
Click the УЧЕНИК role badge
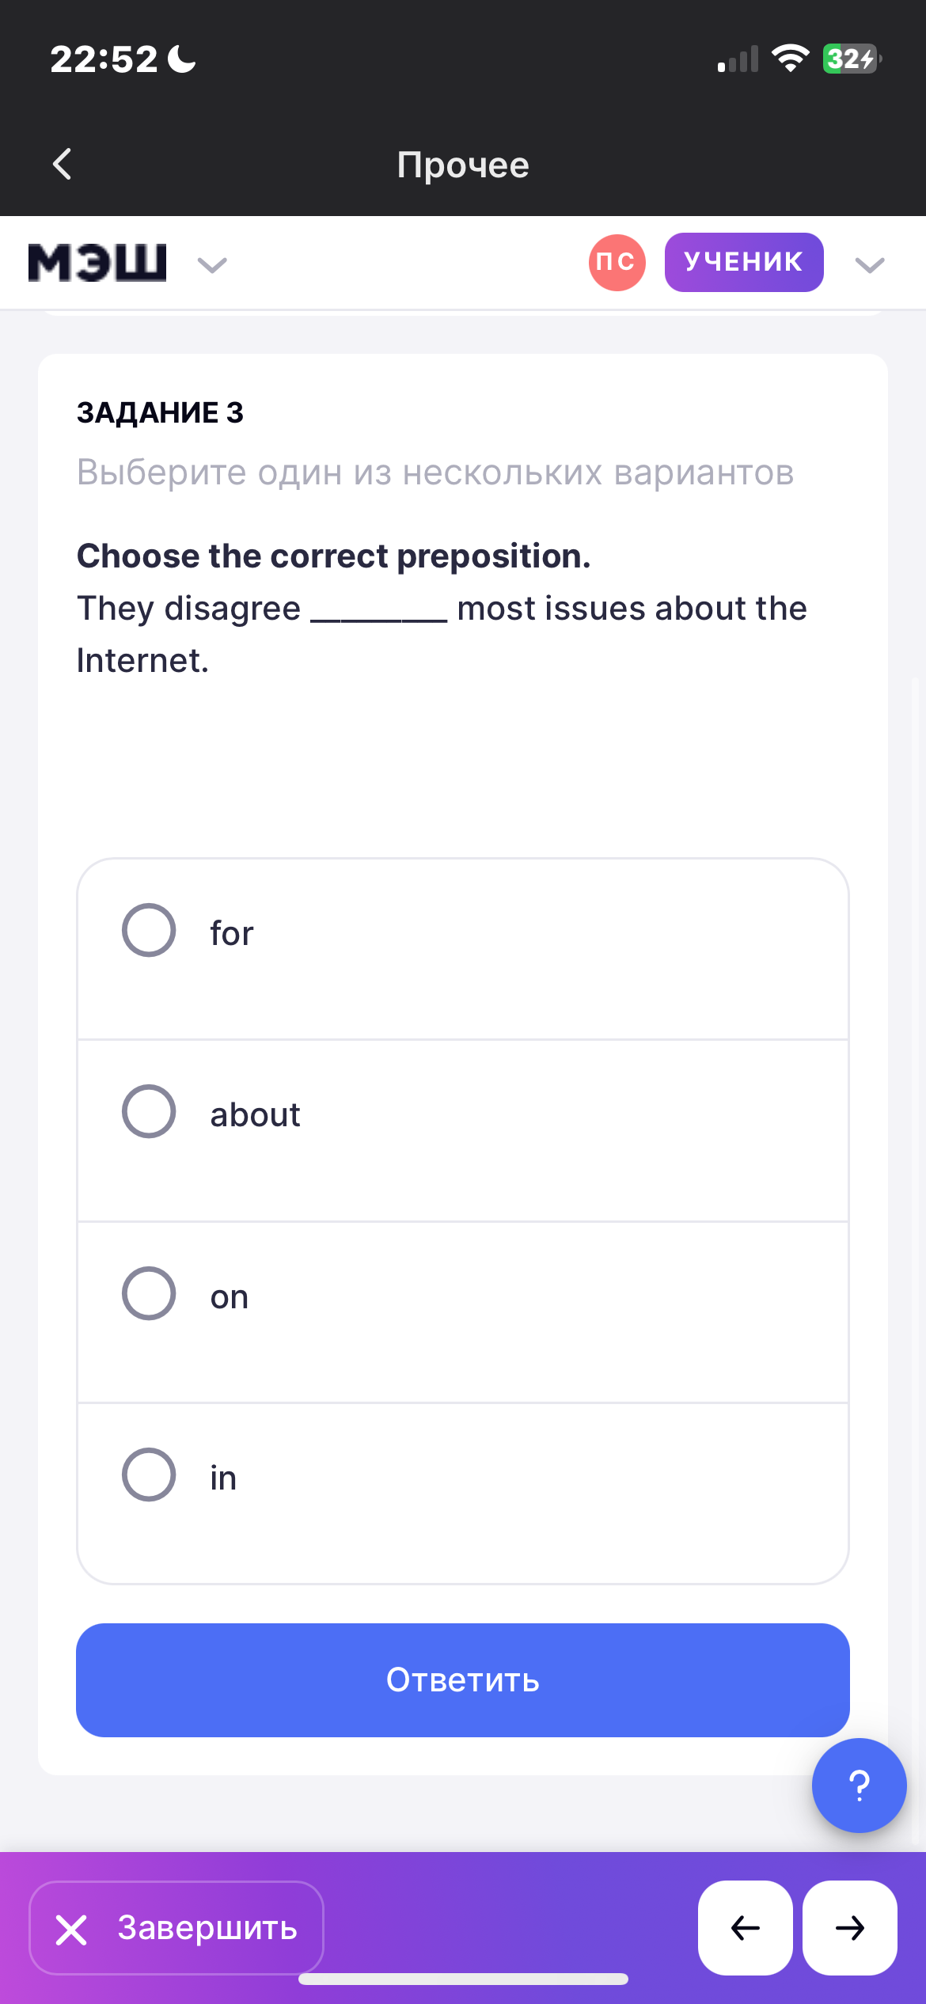pyautogui.click(x=743, y=263)
